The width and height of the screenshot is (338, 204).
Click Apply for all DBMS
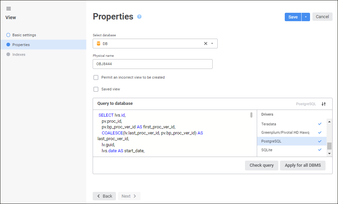coord(302,165)
